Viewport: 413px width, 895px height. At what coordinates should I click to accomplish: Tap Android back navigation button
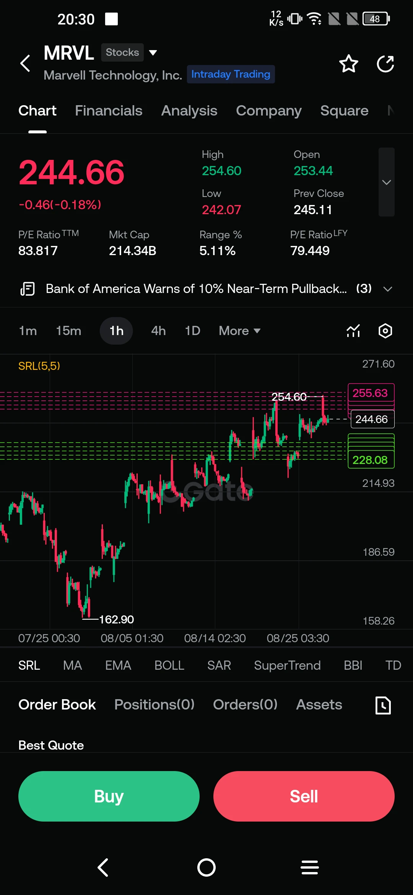click(103, 867)
